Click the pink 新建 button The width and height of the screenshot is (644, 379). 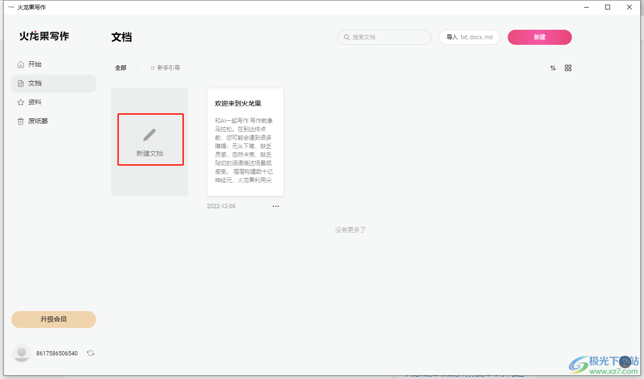point(540,37)
